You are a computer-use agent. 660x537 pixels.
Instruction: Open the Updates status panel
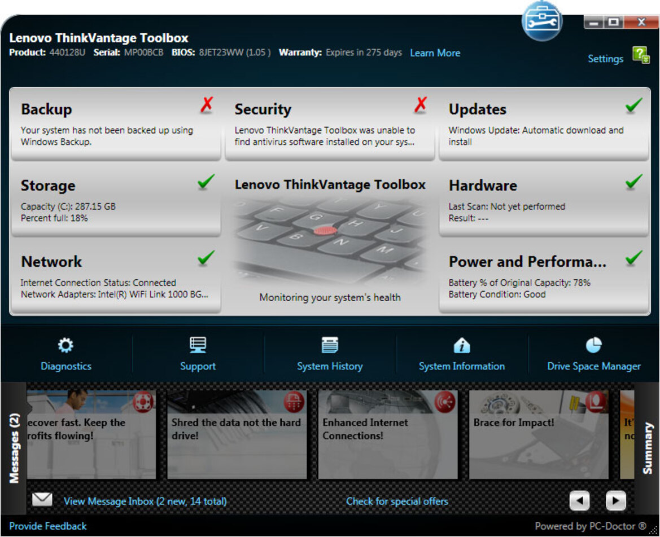(x=544, y=124)
